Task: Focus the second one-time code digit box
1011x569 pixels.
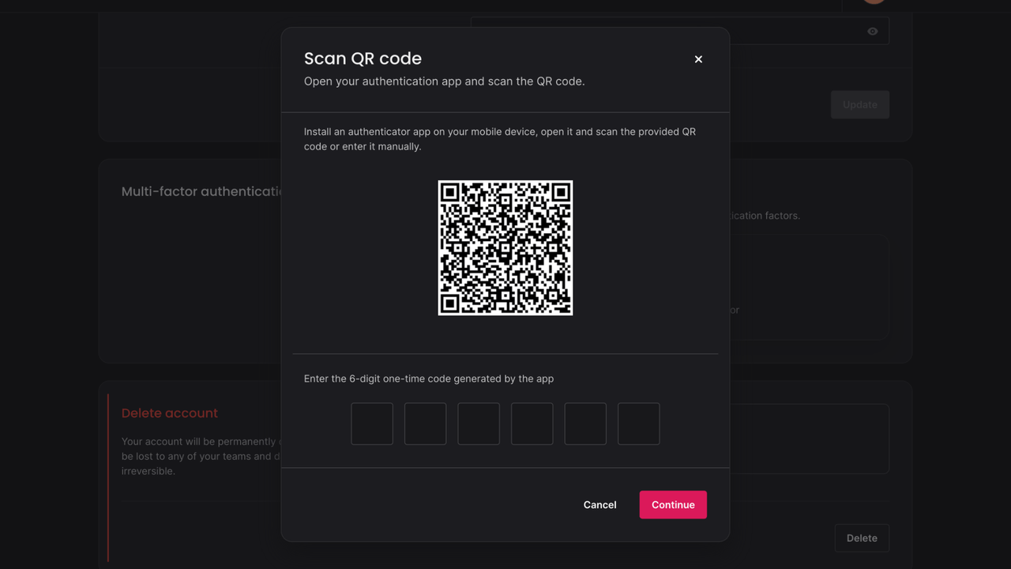Action: point(426,424)
